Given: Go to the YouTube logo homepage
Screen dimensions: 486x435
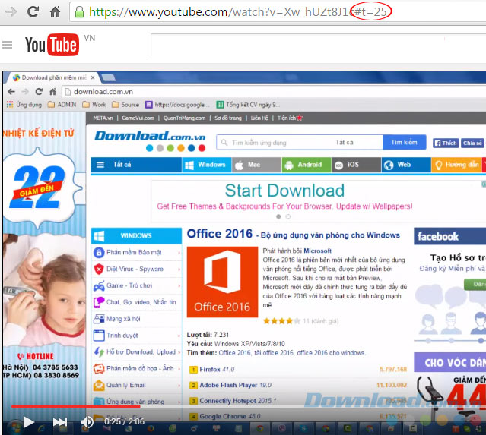Looking at the screenshot, I should (x=51, y=45).
